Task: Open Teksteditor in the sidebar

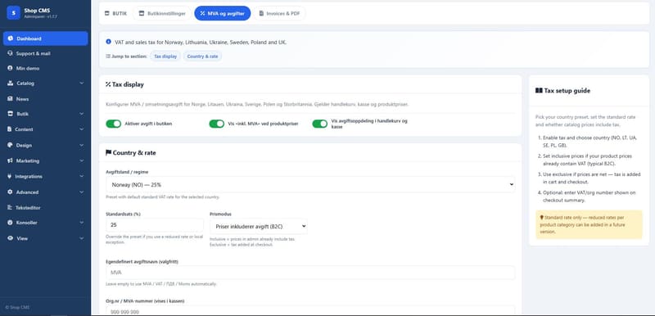Action: click(46, 207)
